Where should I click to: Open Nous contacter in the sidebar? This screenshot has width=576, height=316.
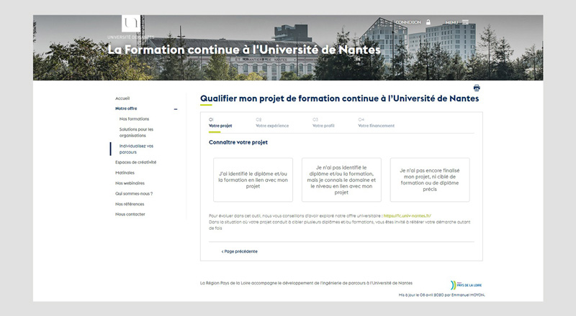[x=130, y=214]
